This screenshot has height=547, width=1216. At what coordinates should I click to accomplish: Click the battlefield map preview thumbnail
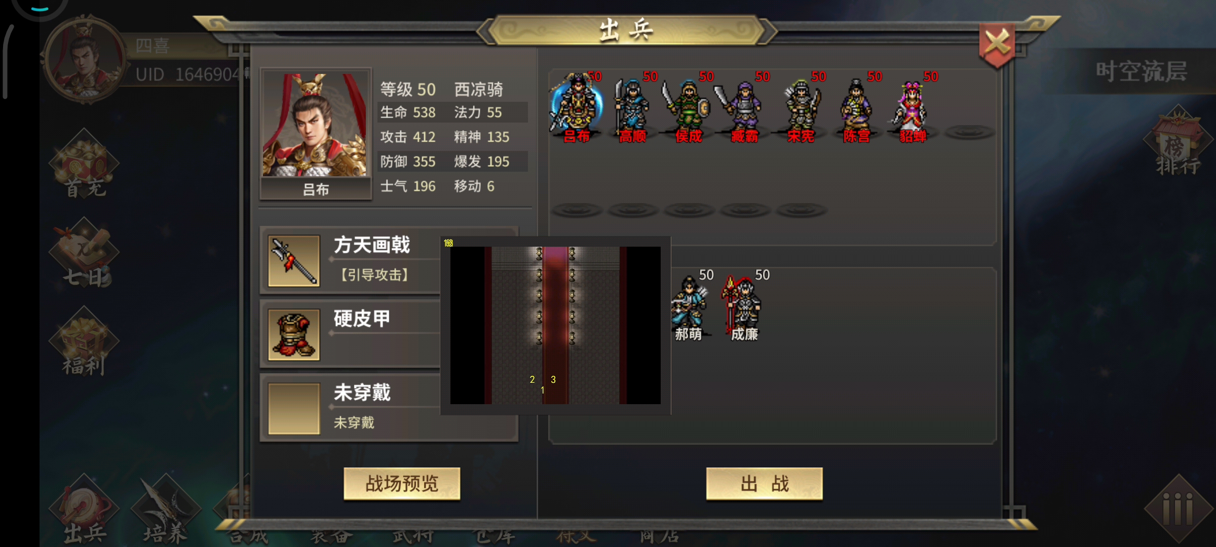click(x=555, y=325)
